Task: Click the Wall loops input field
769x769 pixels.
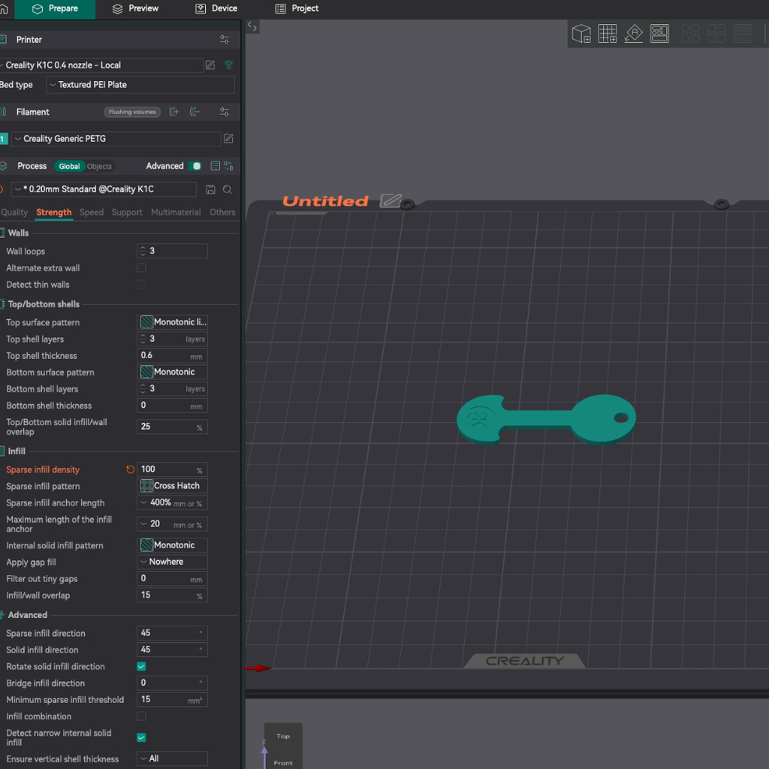Action: pyautogui.click(x=176, y=252)
